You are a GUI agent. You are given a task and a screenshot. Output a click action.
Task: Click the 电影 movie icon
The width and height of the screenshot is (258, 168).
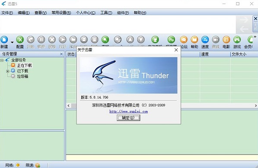coord(226,40)
